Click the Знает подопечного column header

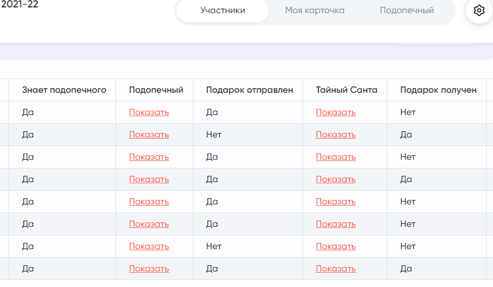tap(64, 90)
